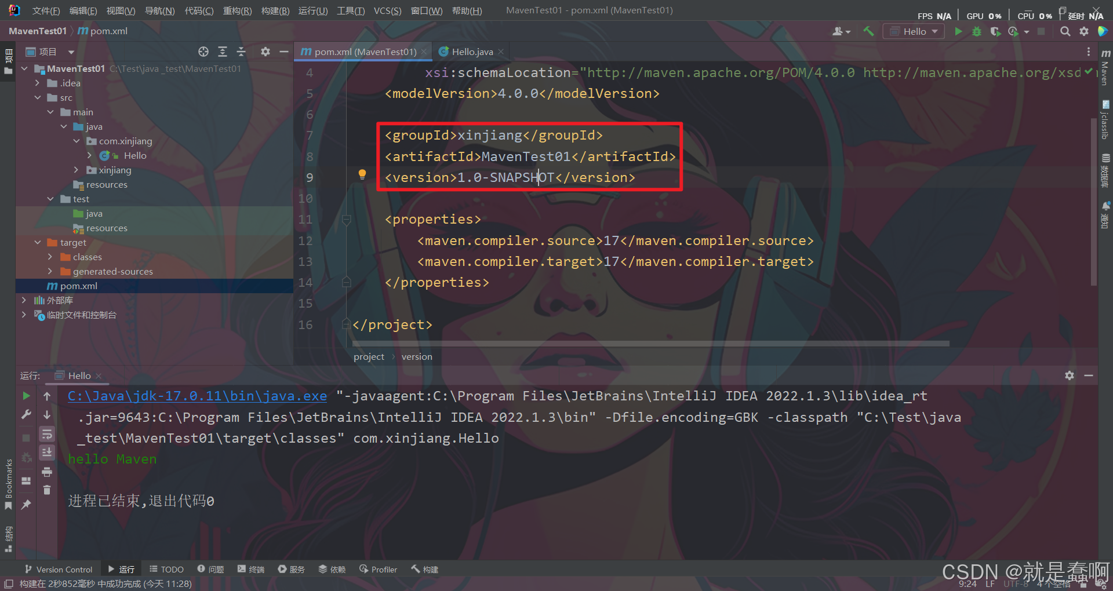Open the 终端 terminal tool window
The height and width of the screenshot is (591, 1113).
(x=250, y=570)
